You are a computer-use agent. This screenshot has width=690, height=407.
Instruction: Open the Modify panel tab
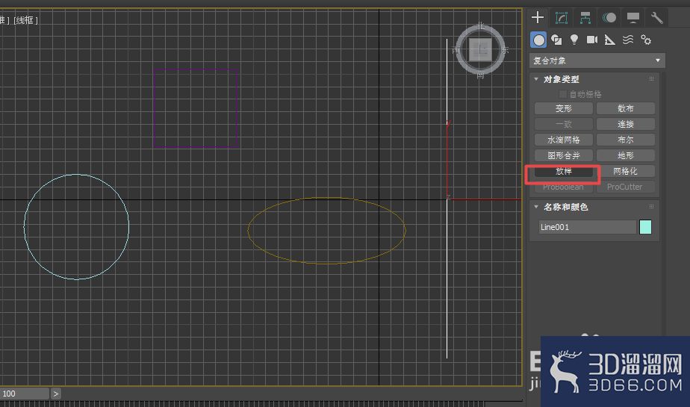(562, 18)
